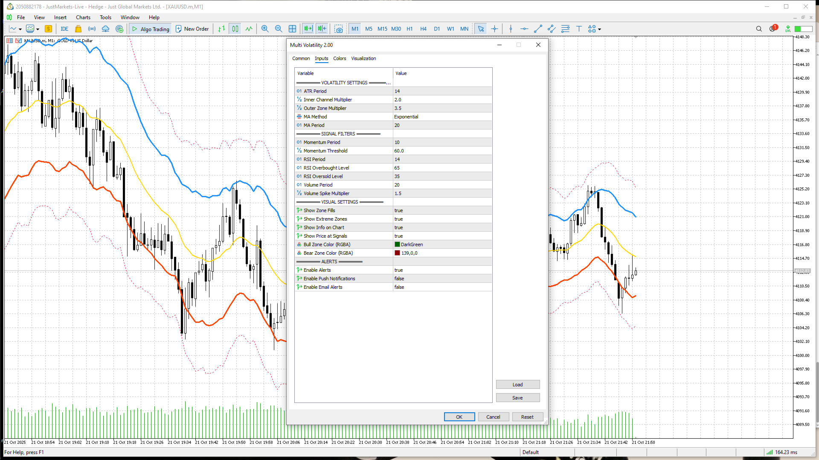Set Enable Push Notifications to true
This screenshot has height=460, width=819.
tap(442, 278)
